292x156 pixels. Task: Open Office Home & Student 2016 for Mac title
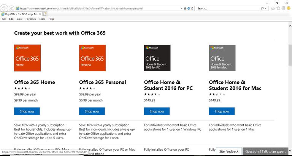pos(235,85)
